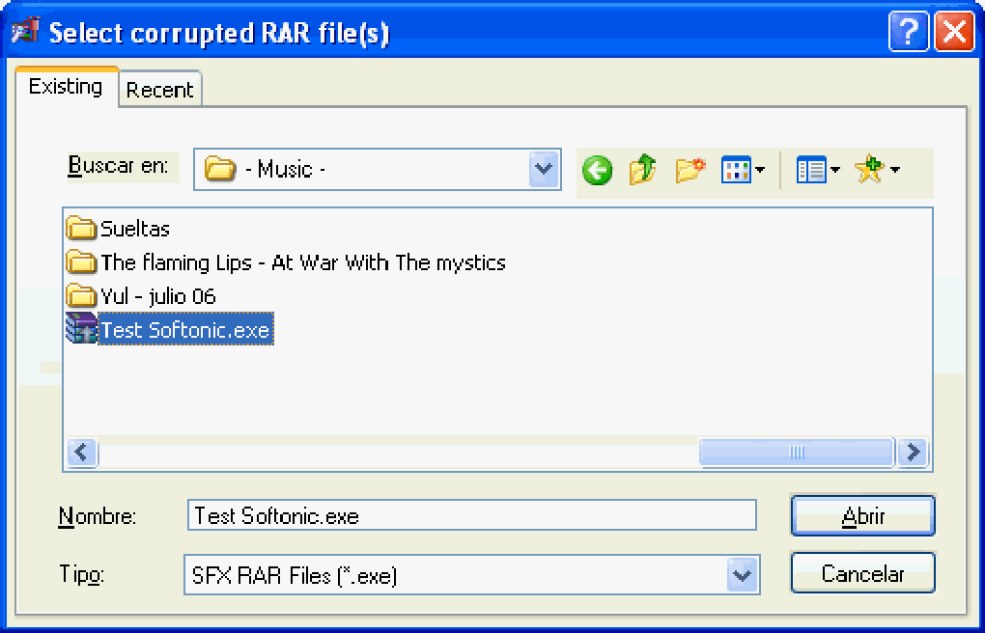Image resolution: width=985 pixels, height=633 pixels.
Task: Open the - Music - location combo box
Action: pyautogui.click(x=378, y=170)
